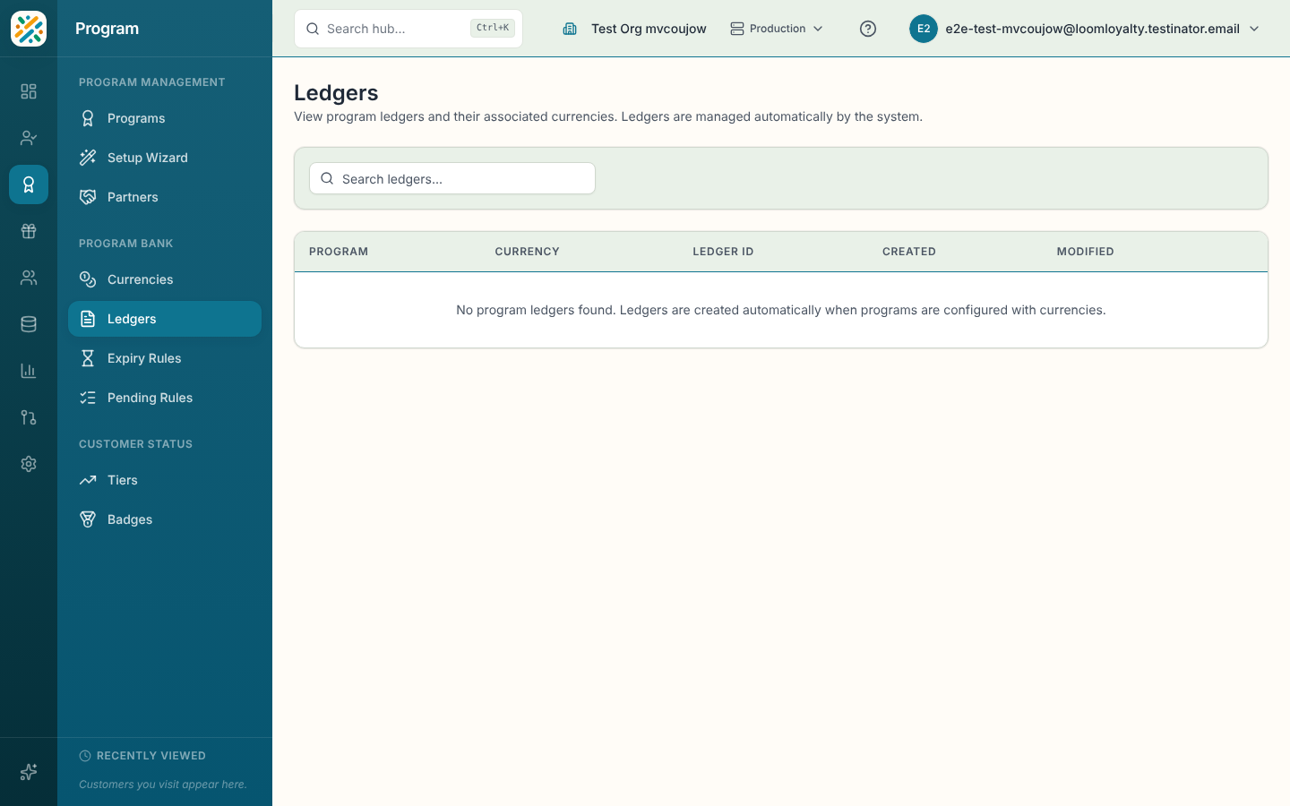Open the Currencies page
The image size is (1290, 806).
click(165, 279)
